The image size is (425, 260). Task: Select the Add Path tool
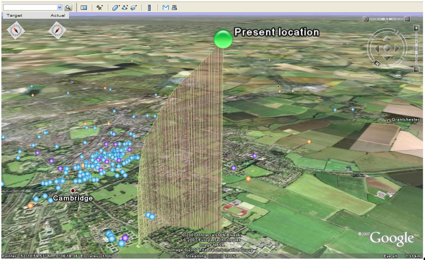[124, 7]
